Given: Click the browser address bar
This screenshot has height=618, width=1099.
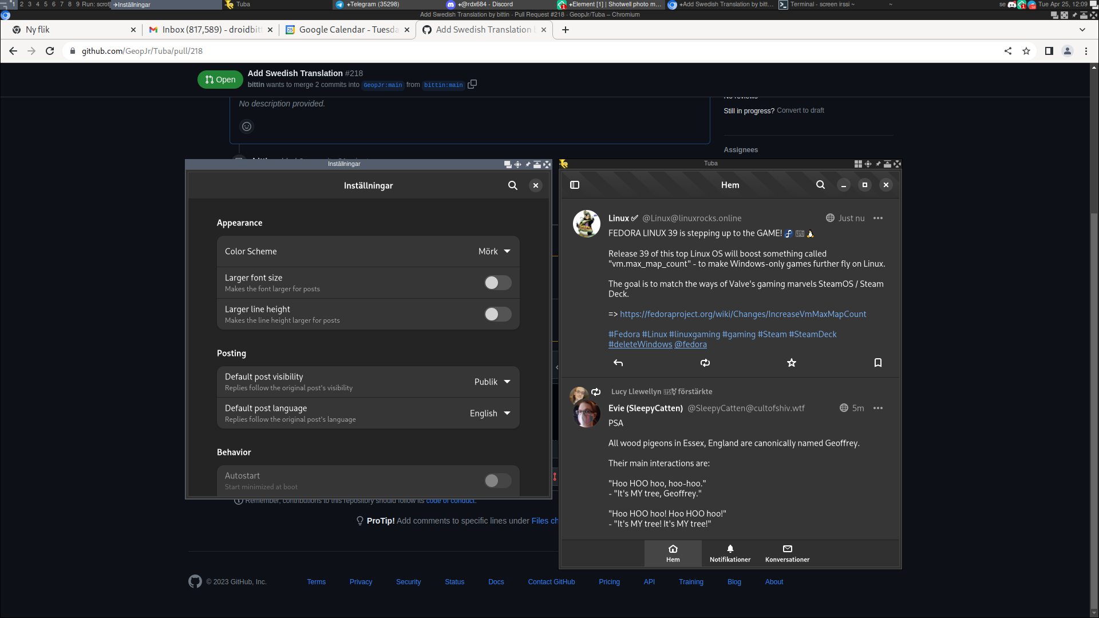Looking at the screenshot, I should pyautogui.click(x=229, y=51).
